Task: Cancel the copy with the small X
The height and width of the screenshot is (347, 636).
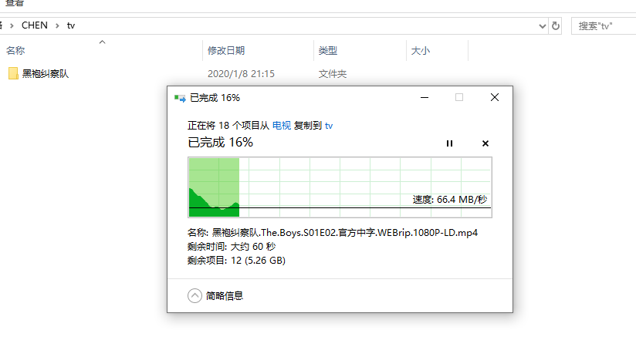Action: pos(485,143)
